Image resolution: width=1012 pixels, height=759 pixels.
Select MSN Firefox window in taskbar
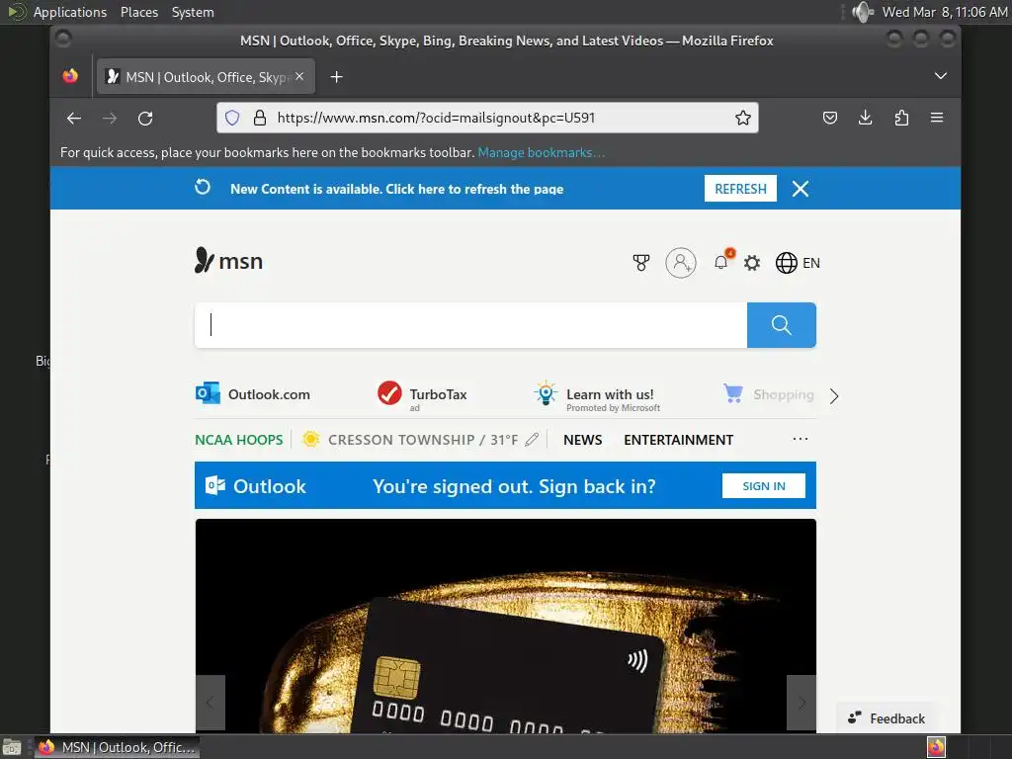(117, 747)
